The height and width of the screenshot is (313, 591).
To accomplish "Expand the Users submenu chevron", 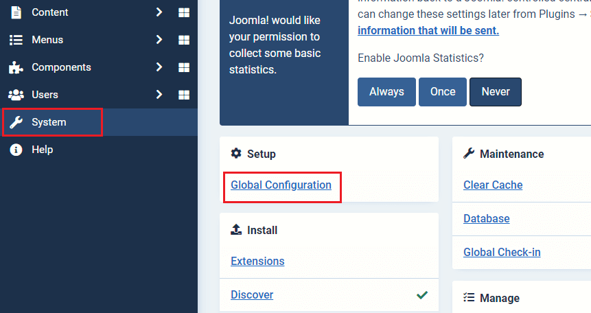I will pos(159,95).
